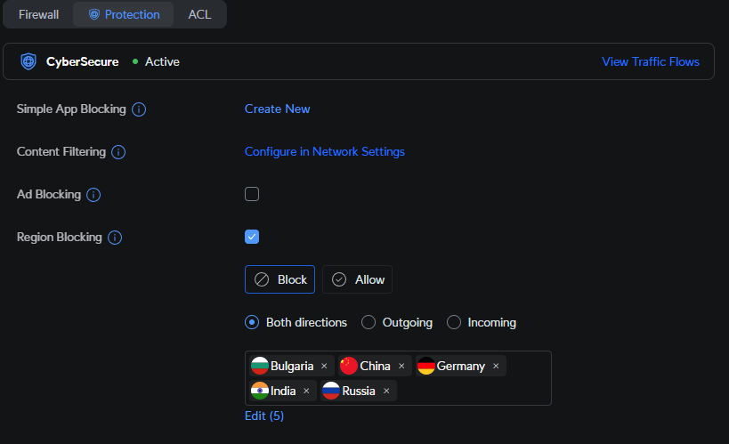Click the CyberSecure shield icon

(28, 62)
